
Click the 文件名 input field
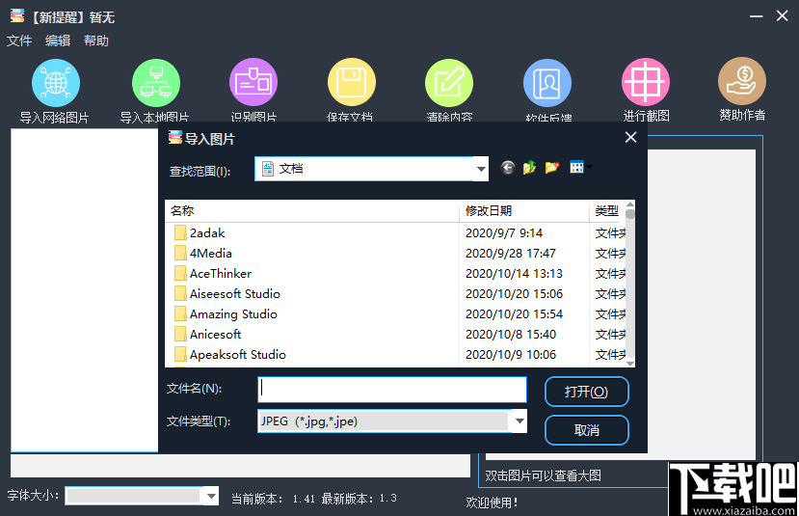392,390
